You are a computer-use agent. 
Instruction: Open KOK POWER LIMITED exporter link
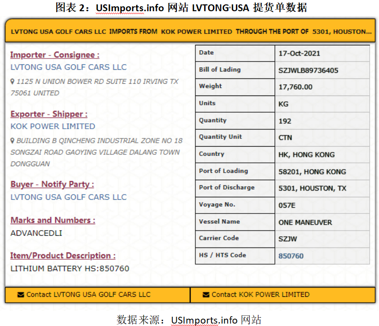point(53,126)
